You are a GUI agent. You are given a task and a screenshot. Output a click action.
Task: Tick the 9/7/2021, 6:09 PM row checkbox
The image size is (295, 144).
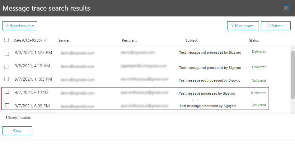pos(7,105)
